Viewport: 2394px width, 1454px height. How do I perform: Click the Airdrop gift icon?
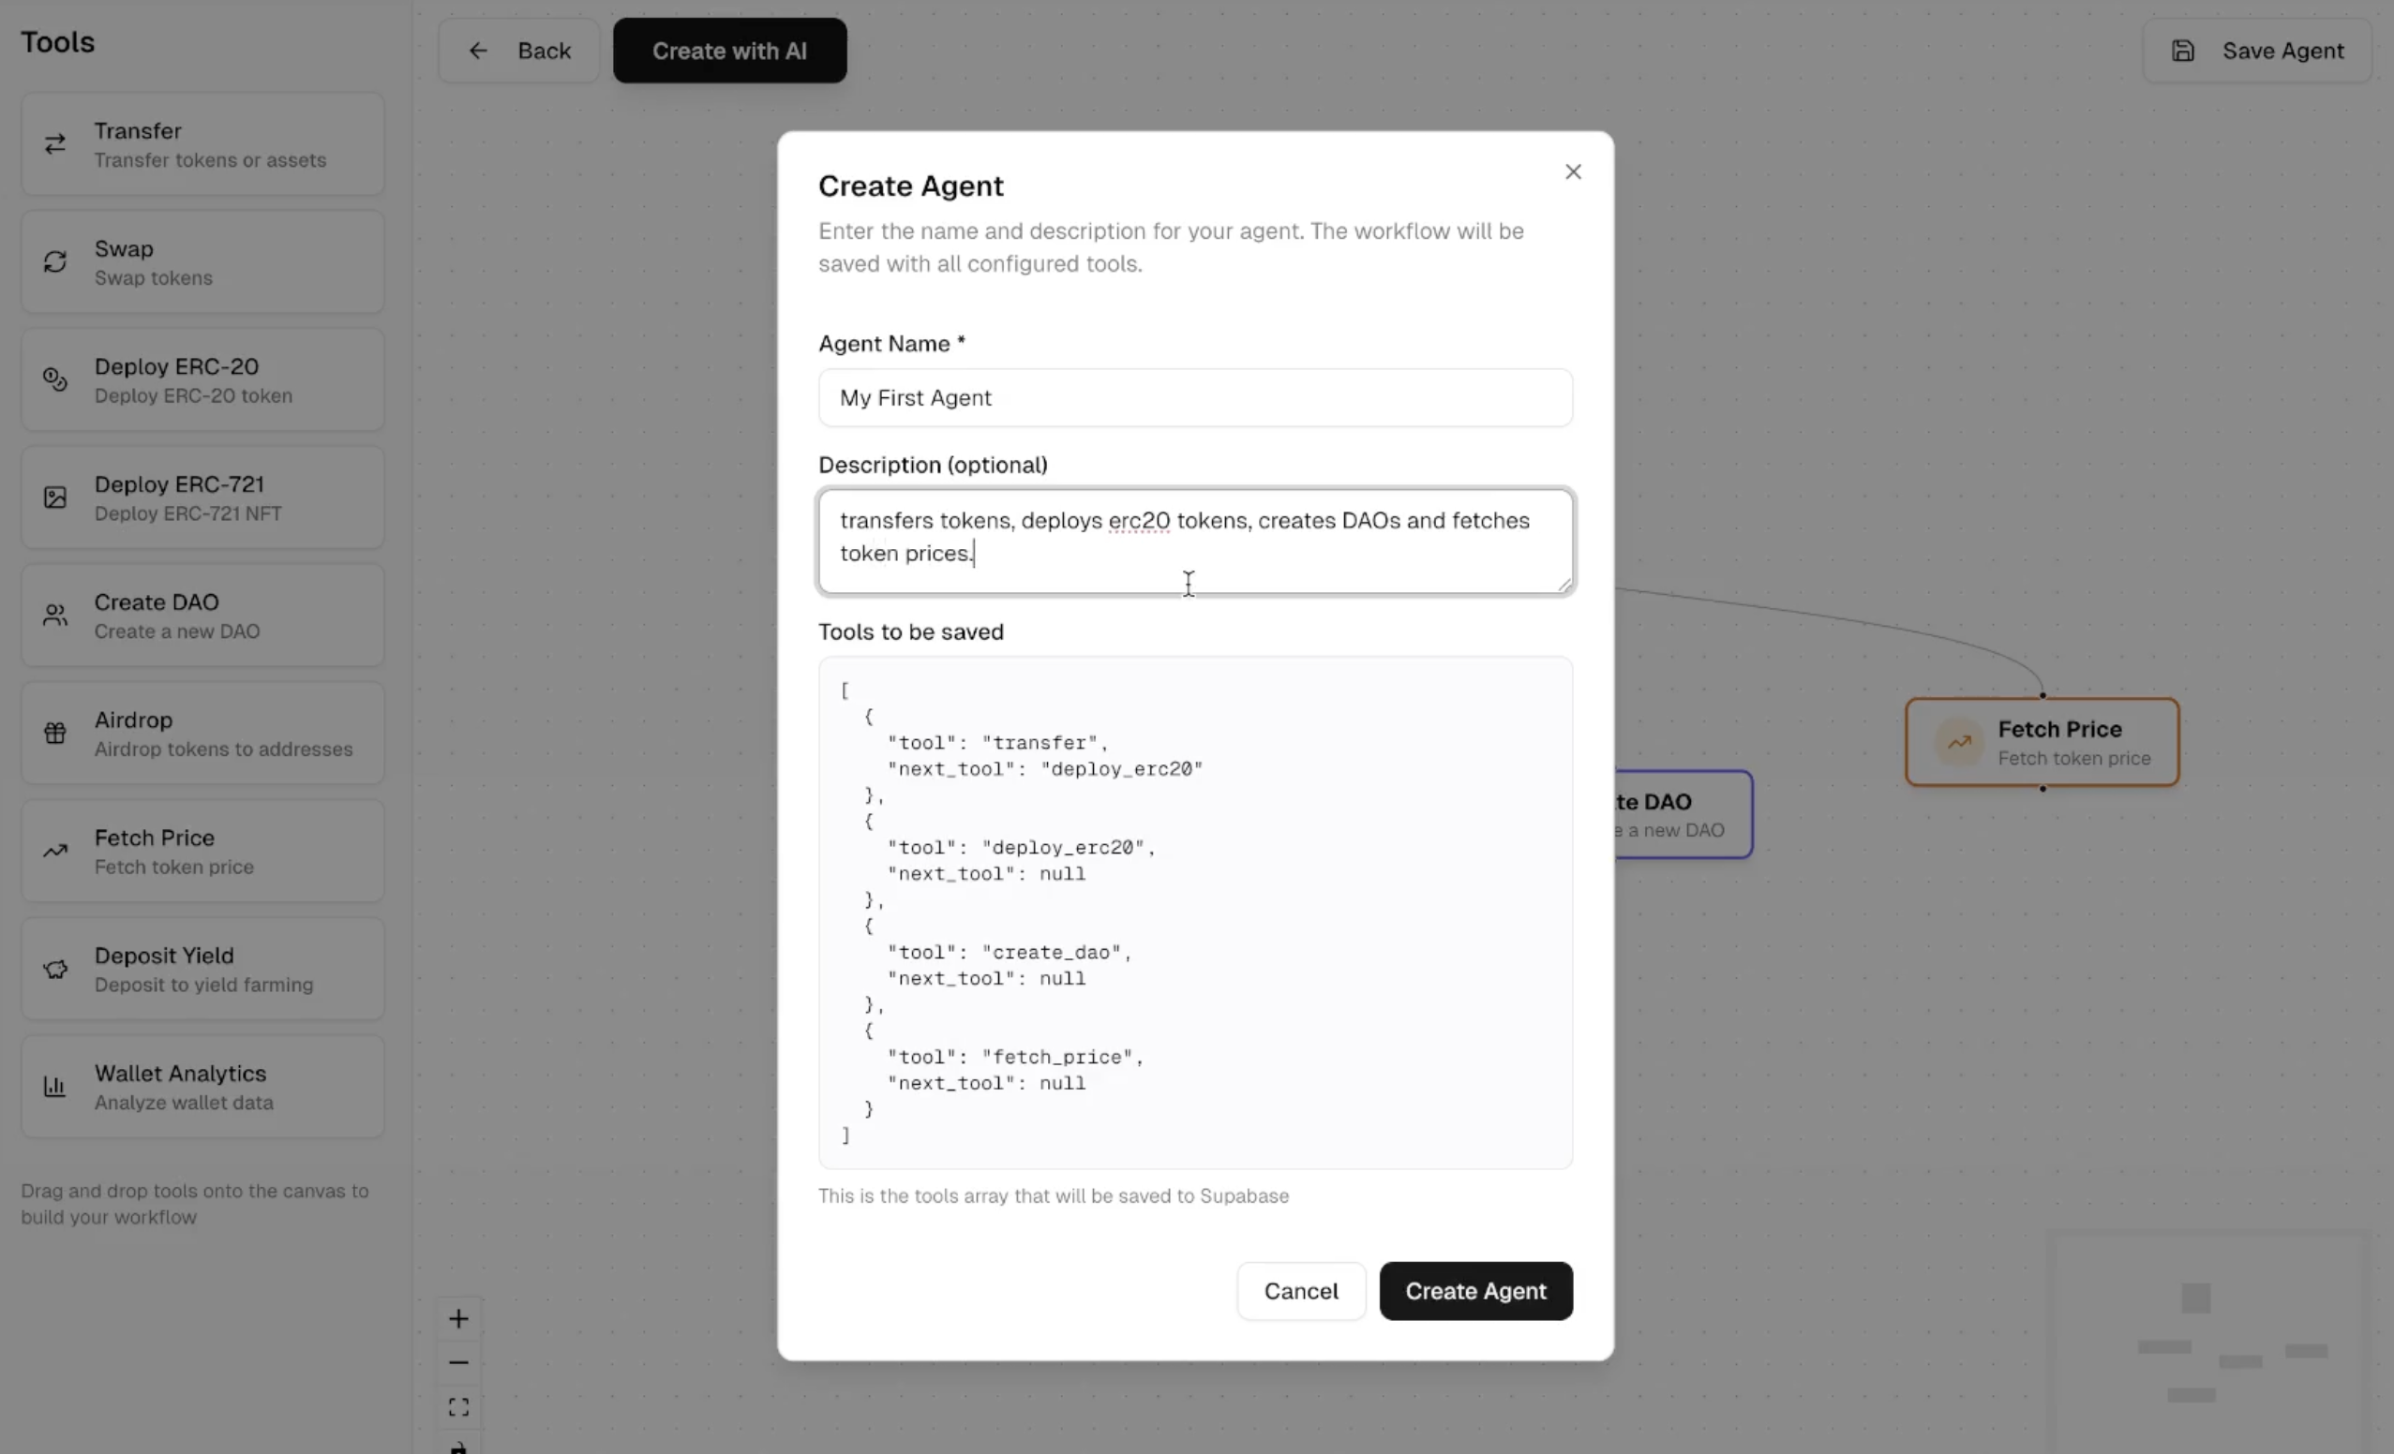55,734
